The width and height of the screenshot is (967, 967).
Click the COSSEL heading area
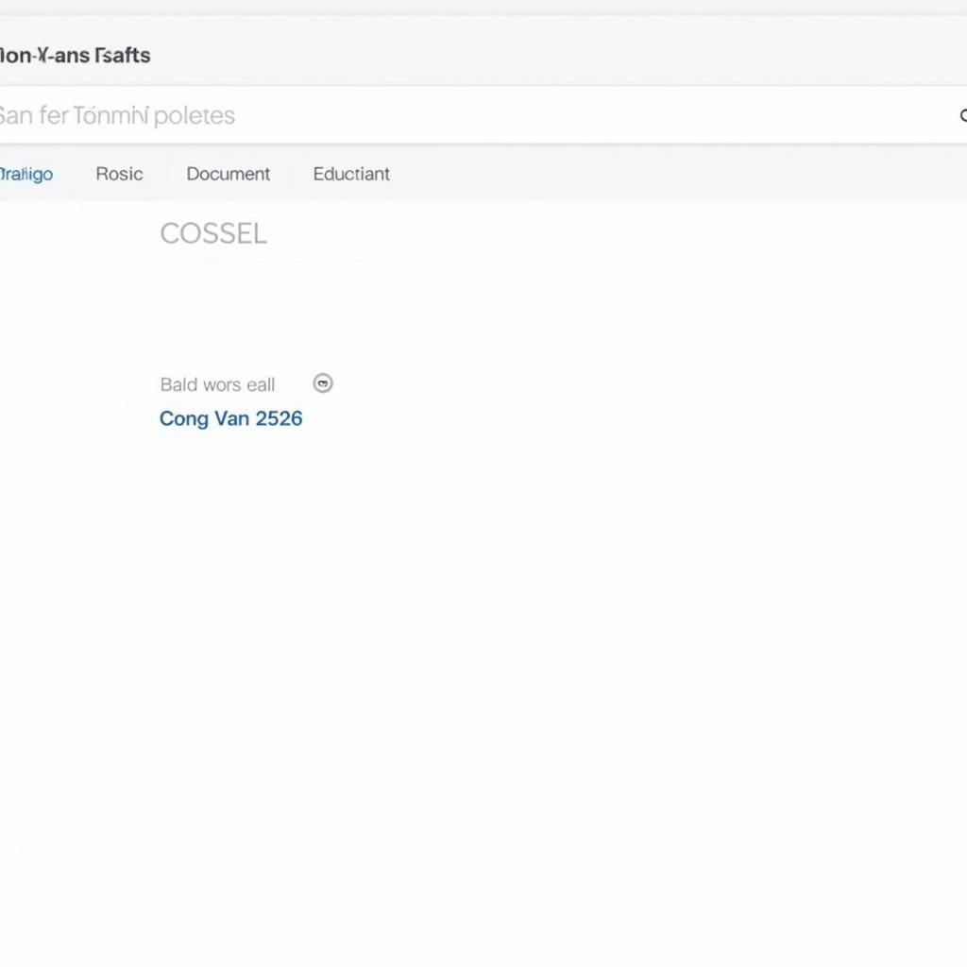coord(213,233)
